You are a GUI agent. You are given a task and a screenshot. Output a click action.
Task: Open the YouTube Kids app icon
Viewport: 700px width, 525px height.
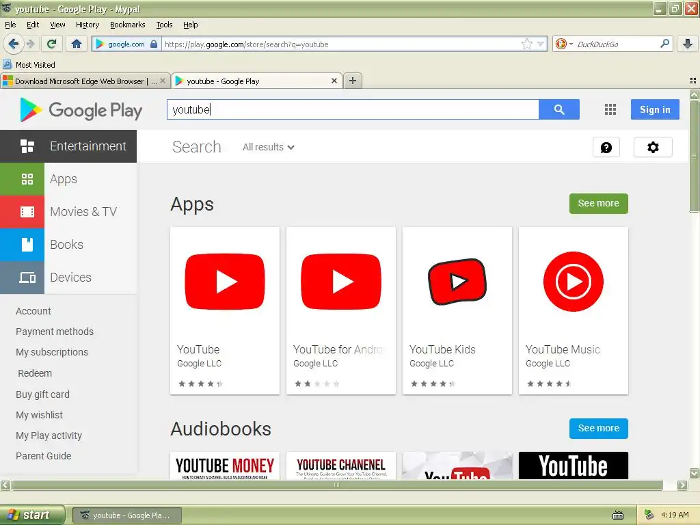click(x=457, y=282)
